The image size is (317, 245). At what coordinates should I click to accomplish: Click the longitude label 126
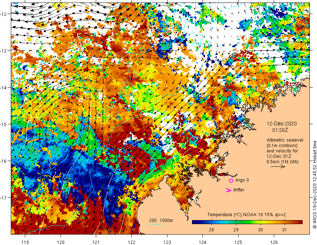click(x=274, y=242)
